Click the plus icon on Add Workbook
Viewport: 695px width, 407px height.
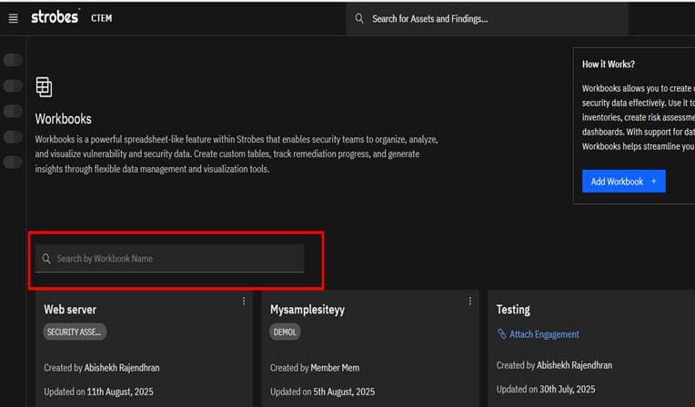[x=653, y=181]
